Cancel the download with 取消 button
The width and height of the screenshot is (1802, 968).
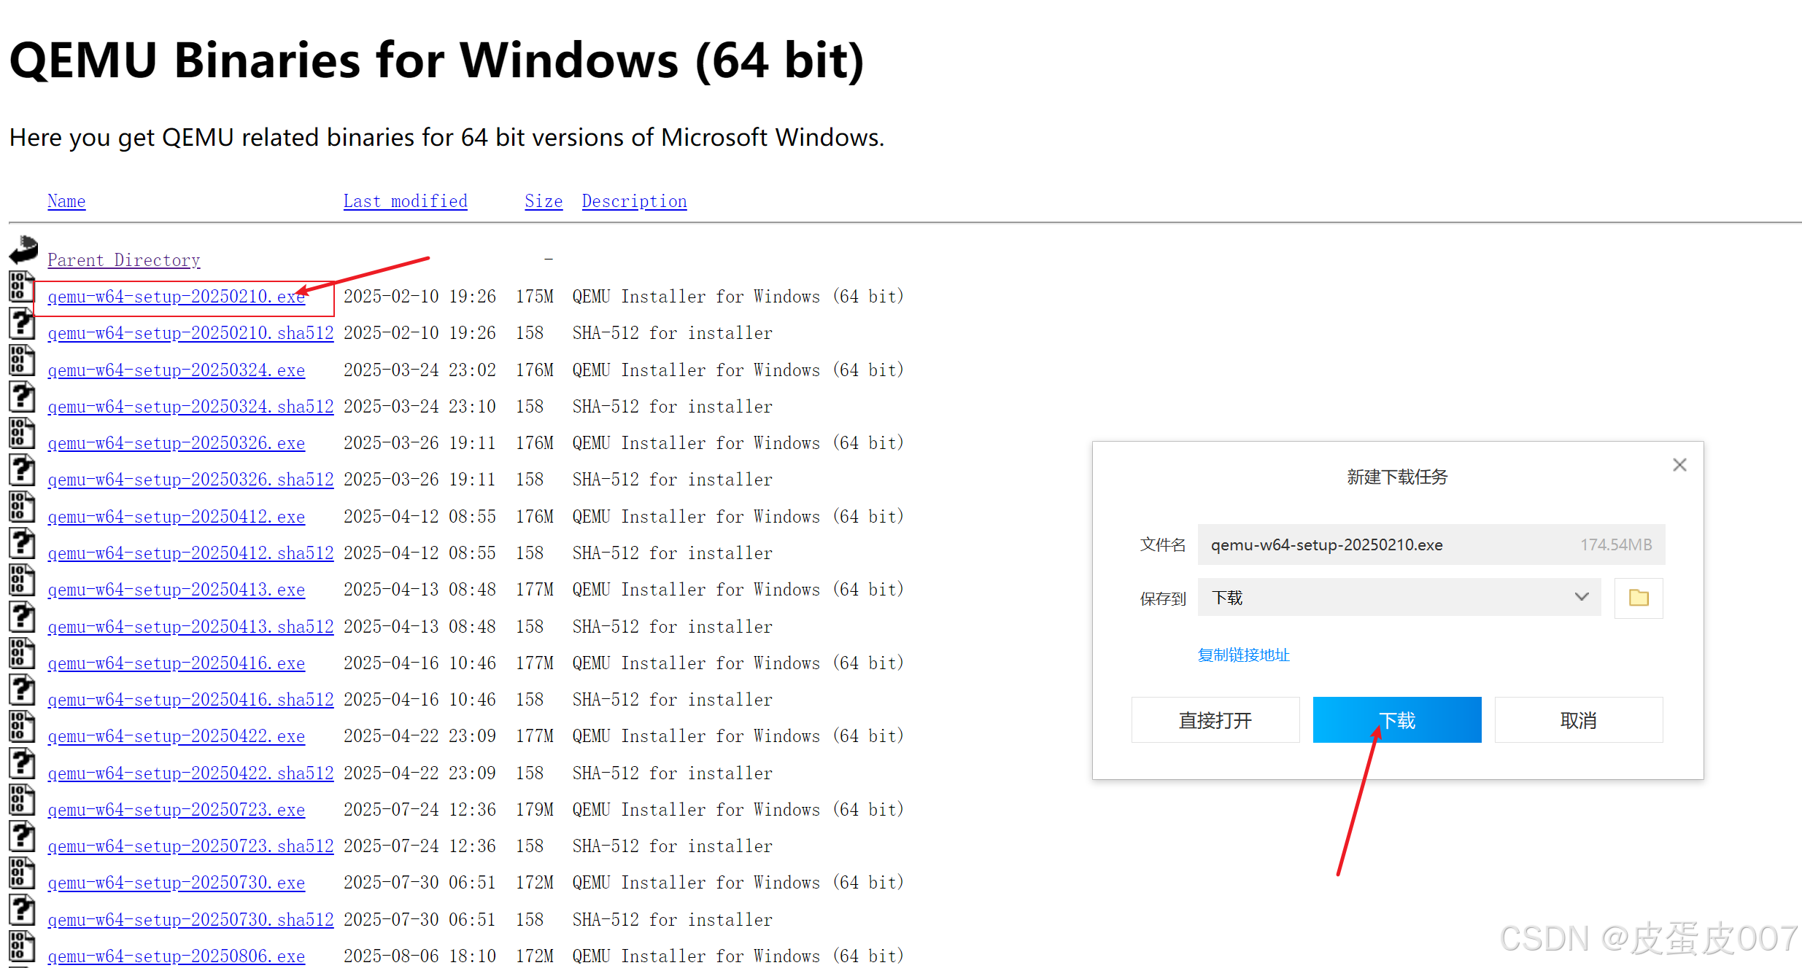(x=1578, y=720)
